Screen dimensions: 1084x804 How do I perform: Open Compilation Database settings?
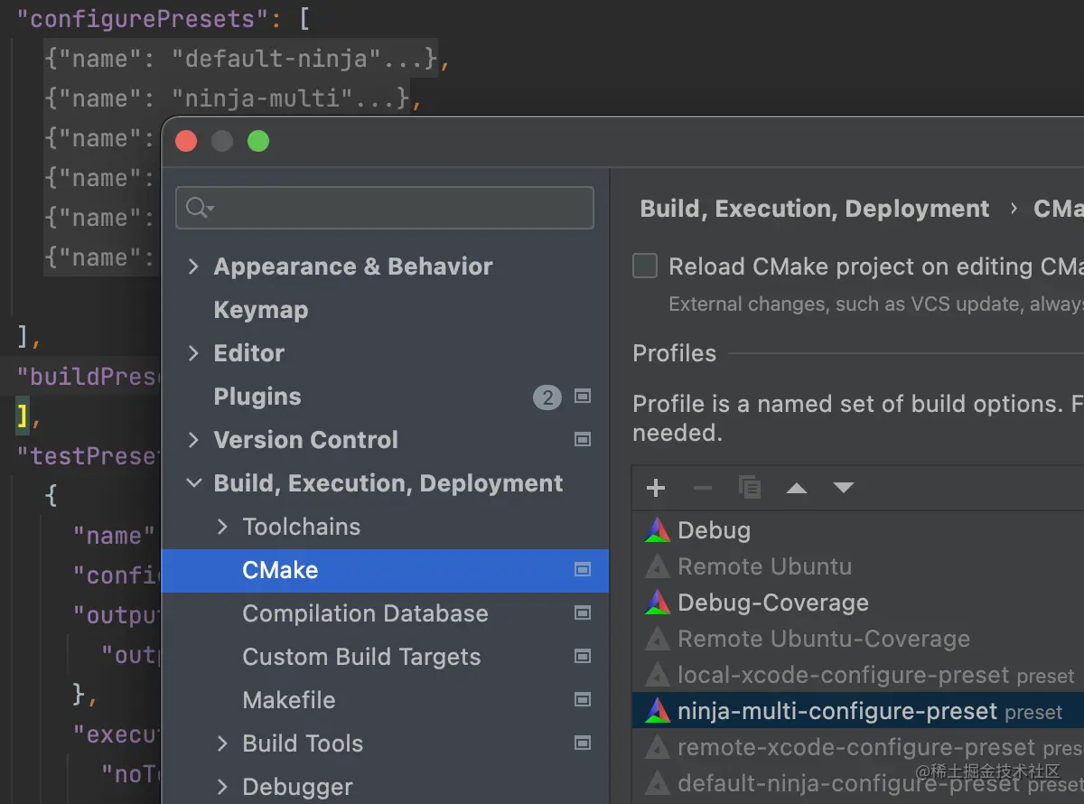click(x=365, y=613)
